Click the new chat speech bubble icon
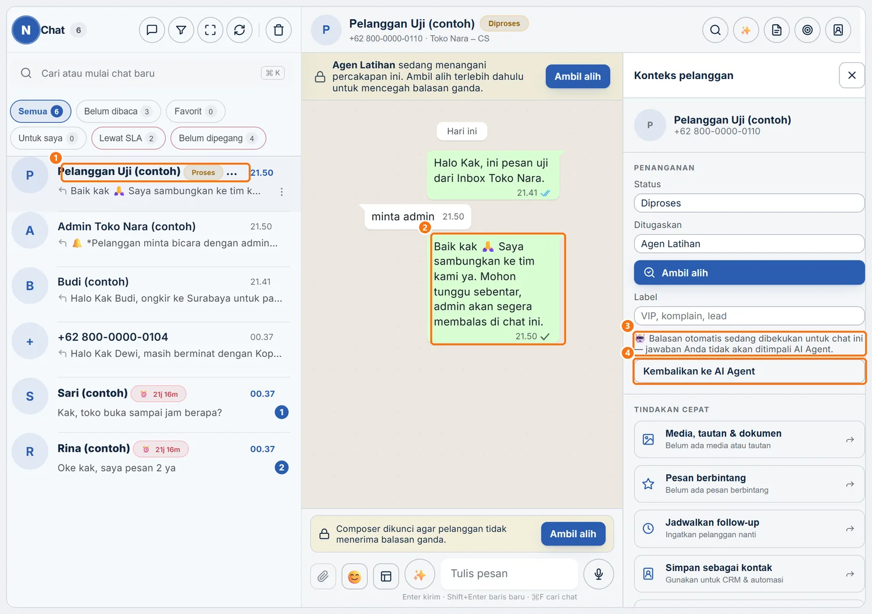Image resolution: width=872 pixels, height=614 pixels. click(x=152, y=30)
